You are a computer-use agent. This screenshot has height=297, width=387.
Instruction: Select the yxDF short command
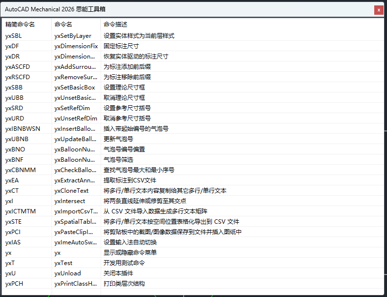(x=12, y=46)
